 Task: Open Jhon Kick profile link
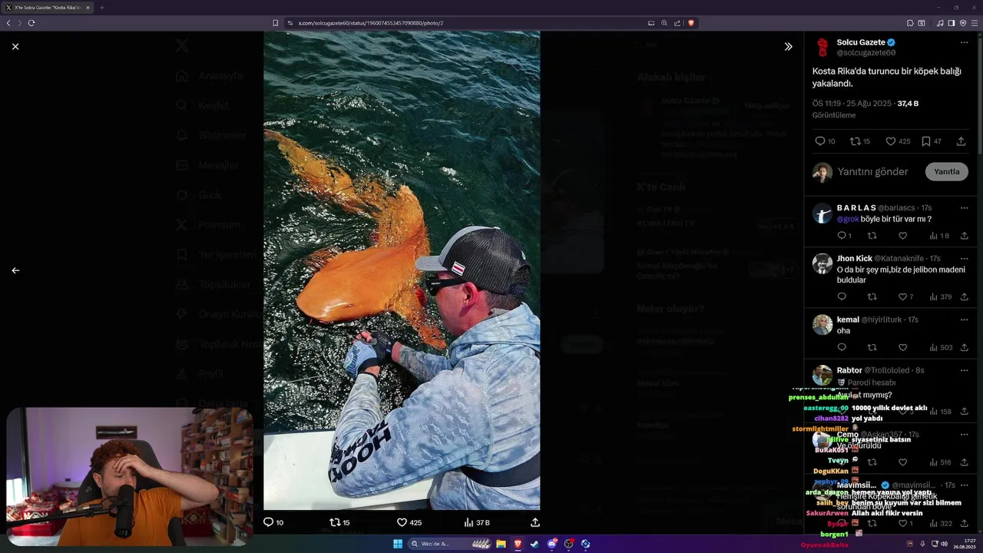click(854, 259)
